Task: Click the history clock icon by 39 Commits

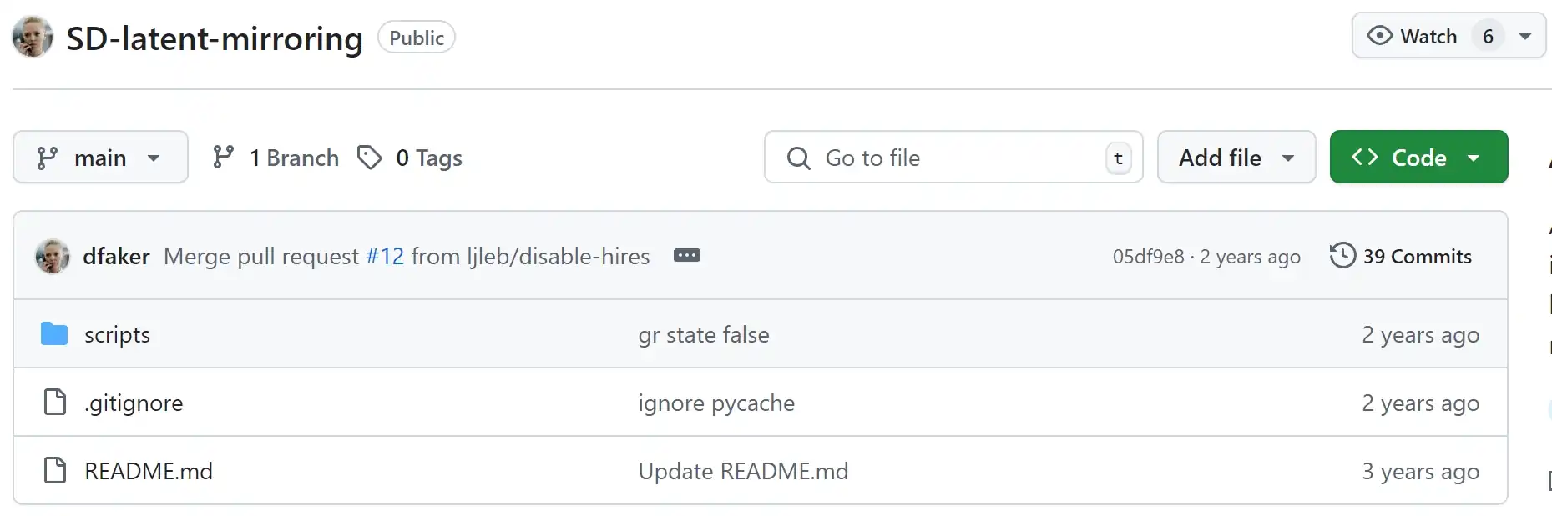Action: click(1342, 255)
